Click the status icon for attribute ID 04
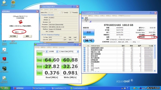This screenshot has width=161, height=90. point(85,52)
